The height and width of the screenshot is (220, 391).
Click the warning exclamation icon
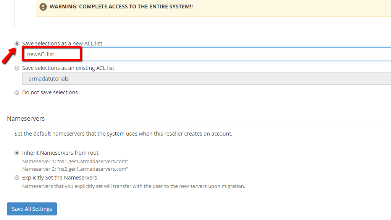[43, 7]
